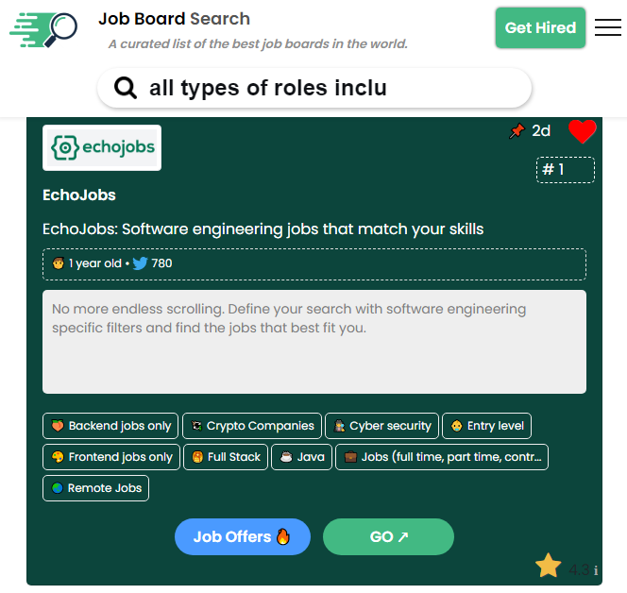Click the 2d pinned time label

[541, 130]
